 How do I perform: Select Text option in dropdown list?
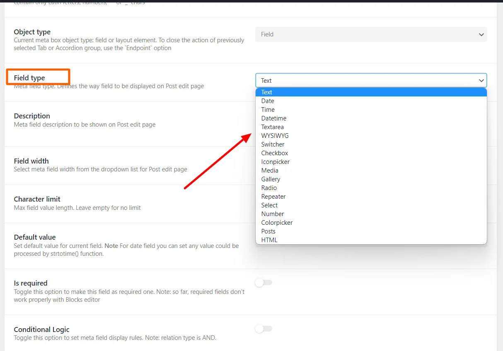[x=371, y=92]
